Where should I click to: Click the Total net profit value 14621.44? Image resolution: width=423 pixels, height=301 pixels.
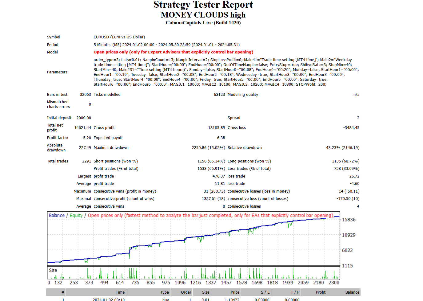pos(82,128)
